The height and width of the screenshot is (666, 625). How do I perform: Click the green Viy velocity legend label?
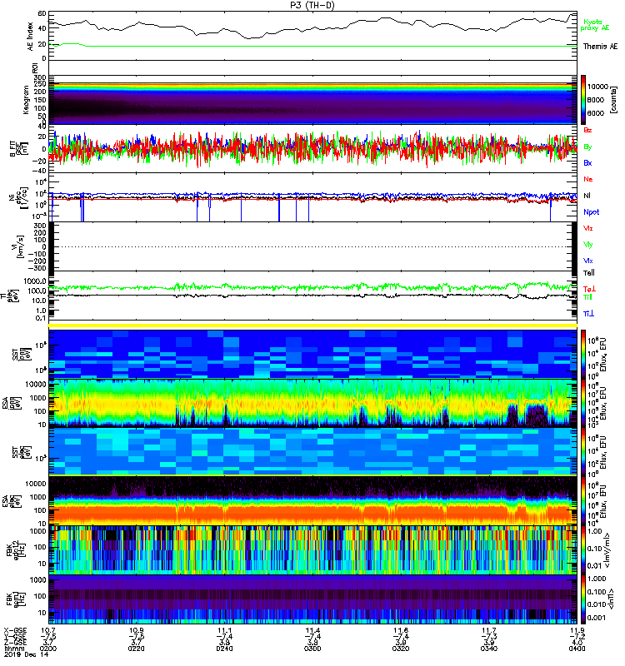(x=588, y=245)
